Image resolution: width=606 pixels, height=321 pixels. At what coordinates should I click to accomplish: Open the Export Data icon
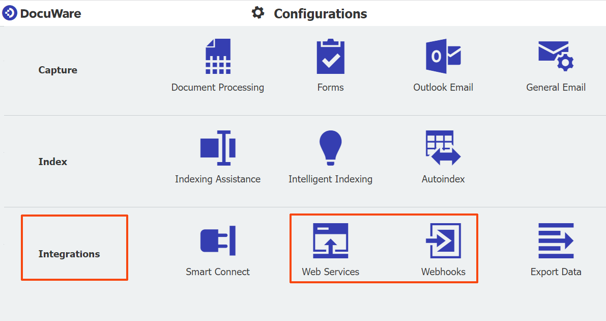[x=556, y=240]
